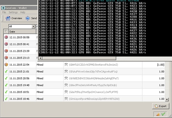This screenshot has height=118, width=172.
Task: Click confirmed checkmark for 11.11.2015 21:01
Action: click(6, 72)
